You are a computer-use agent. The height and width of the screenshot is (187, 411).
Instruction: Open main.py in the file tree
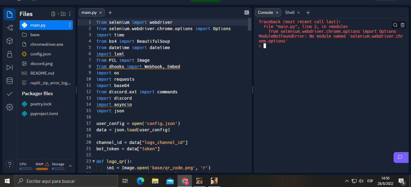click(46, 25)
